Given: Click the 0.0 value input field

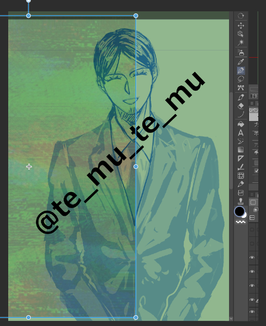Looking at the screenshot, I should (x=254, y=96).
